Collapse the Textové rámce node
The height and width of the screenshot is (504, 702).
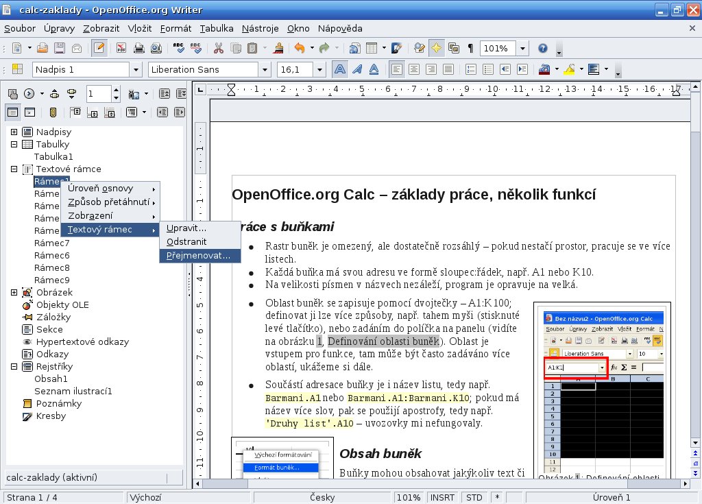(x=14, y=169)
